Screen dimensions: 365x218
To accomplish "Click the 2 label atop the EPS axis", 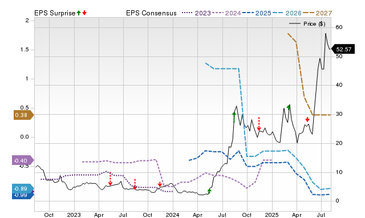I will point(27,21).
